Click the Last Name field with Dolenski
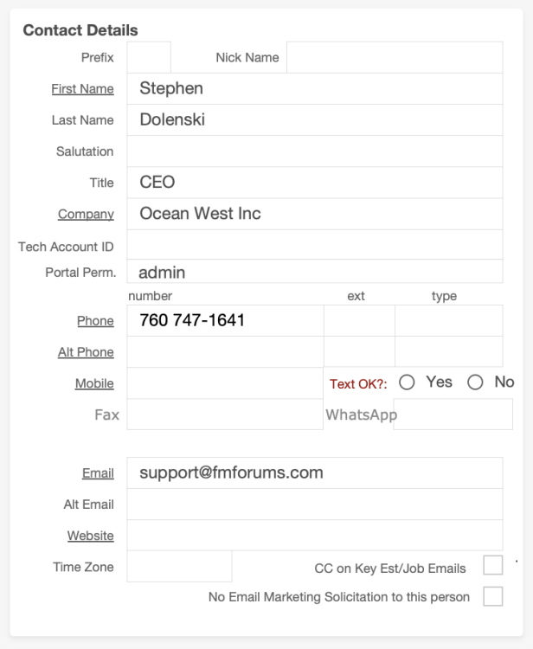This screenshot has height=649, width=533. coord(314,120)
